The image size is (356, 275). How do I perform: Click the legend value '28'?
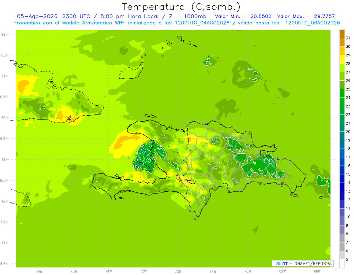pyautogui.click(x=348, y=63)
